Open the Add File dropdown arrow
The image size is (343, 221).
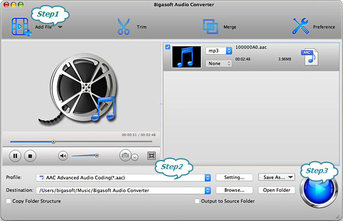tap(60, 27)
